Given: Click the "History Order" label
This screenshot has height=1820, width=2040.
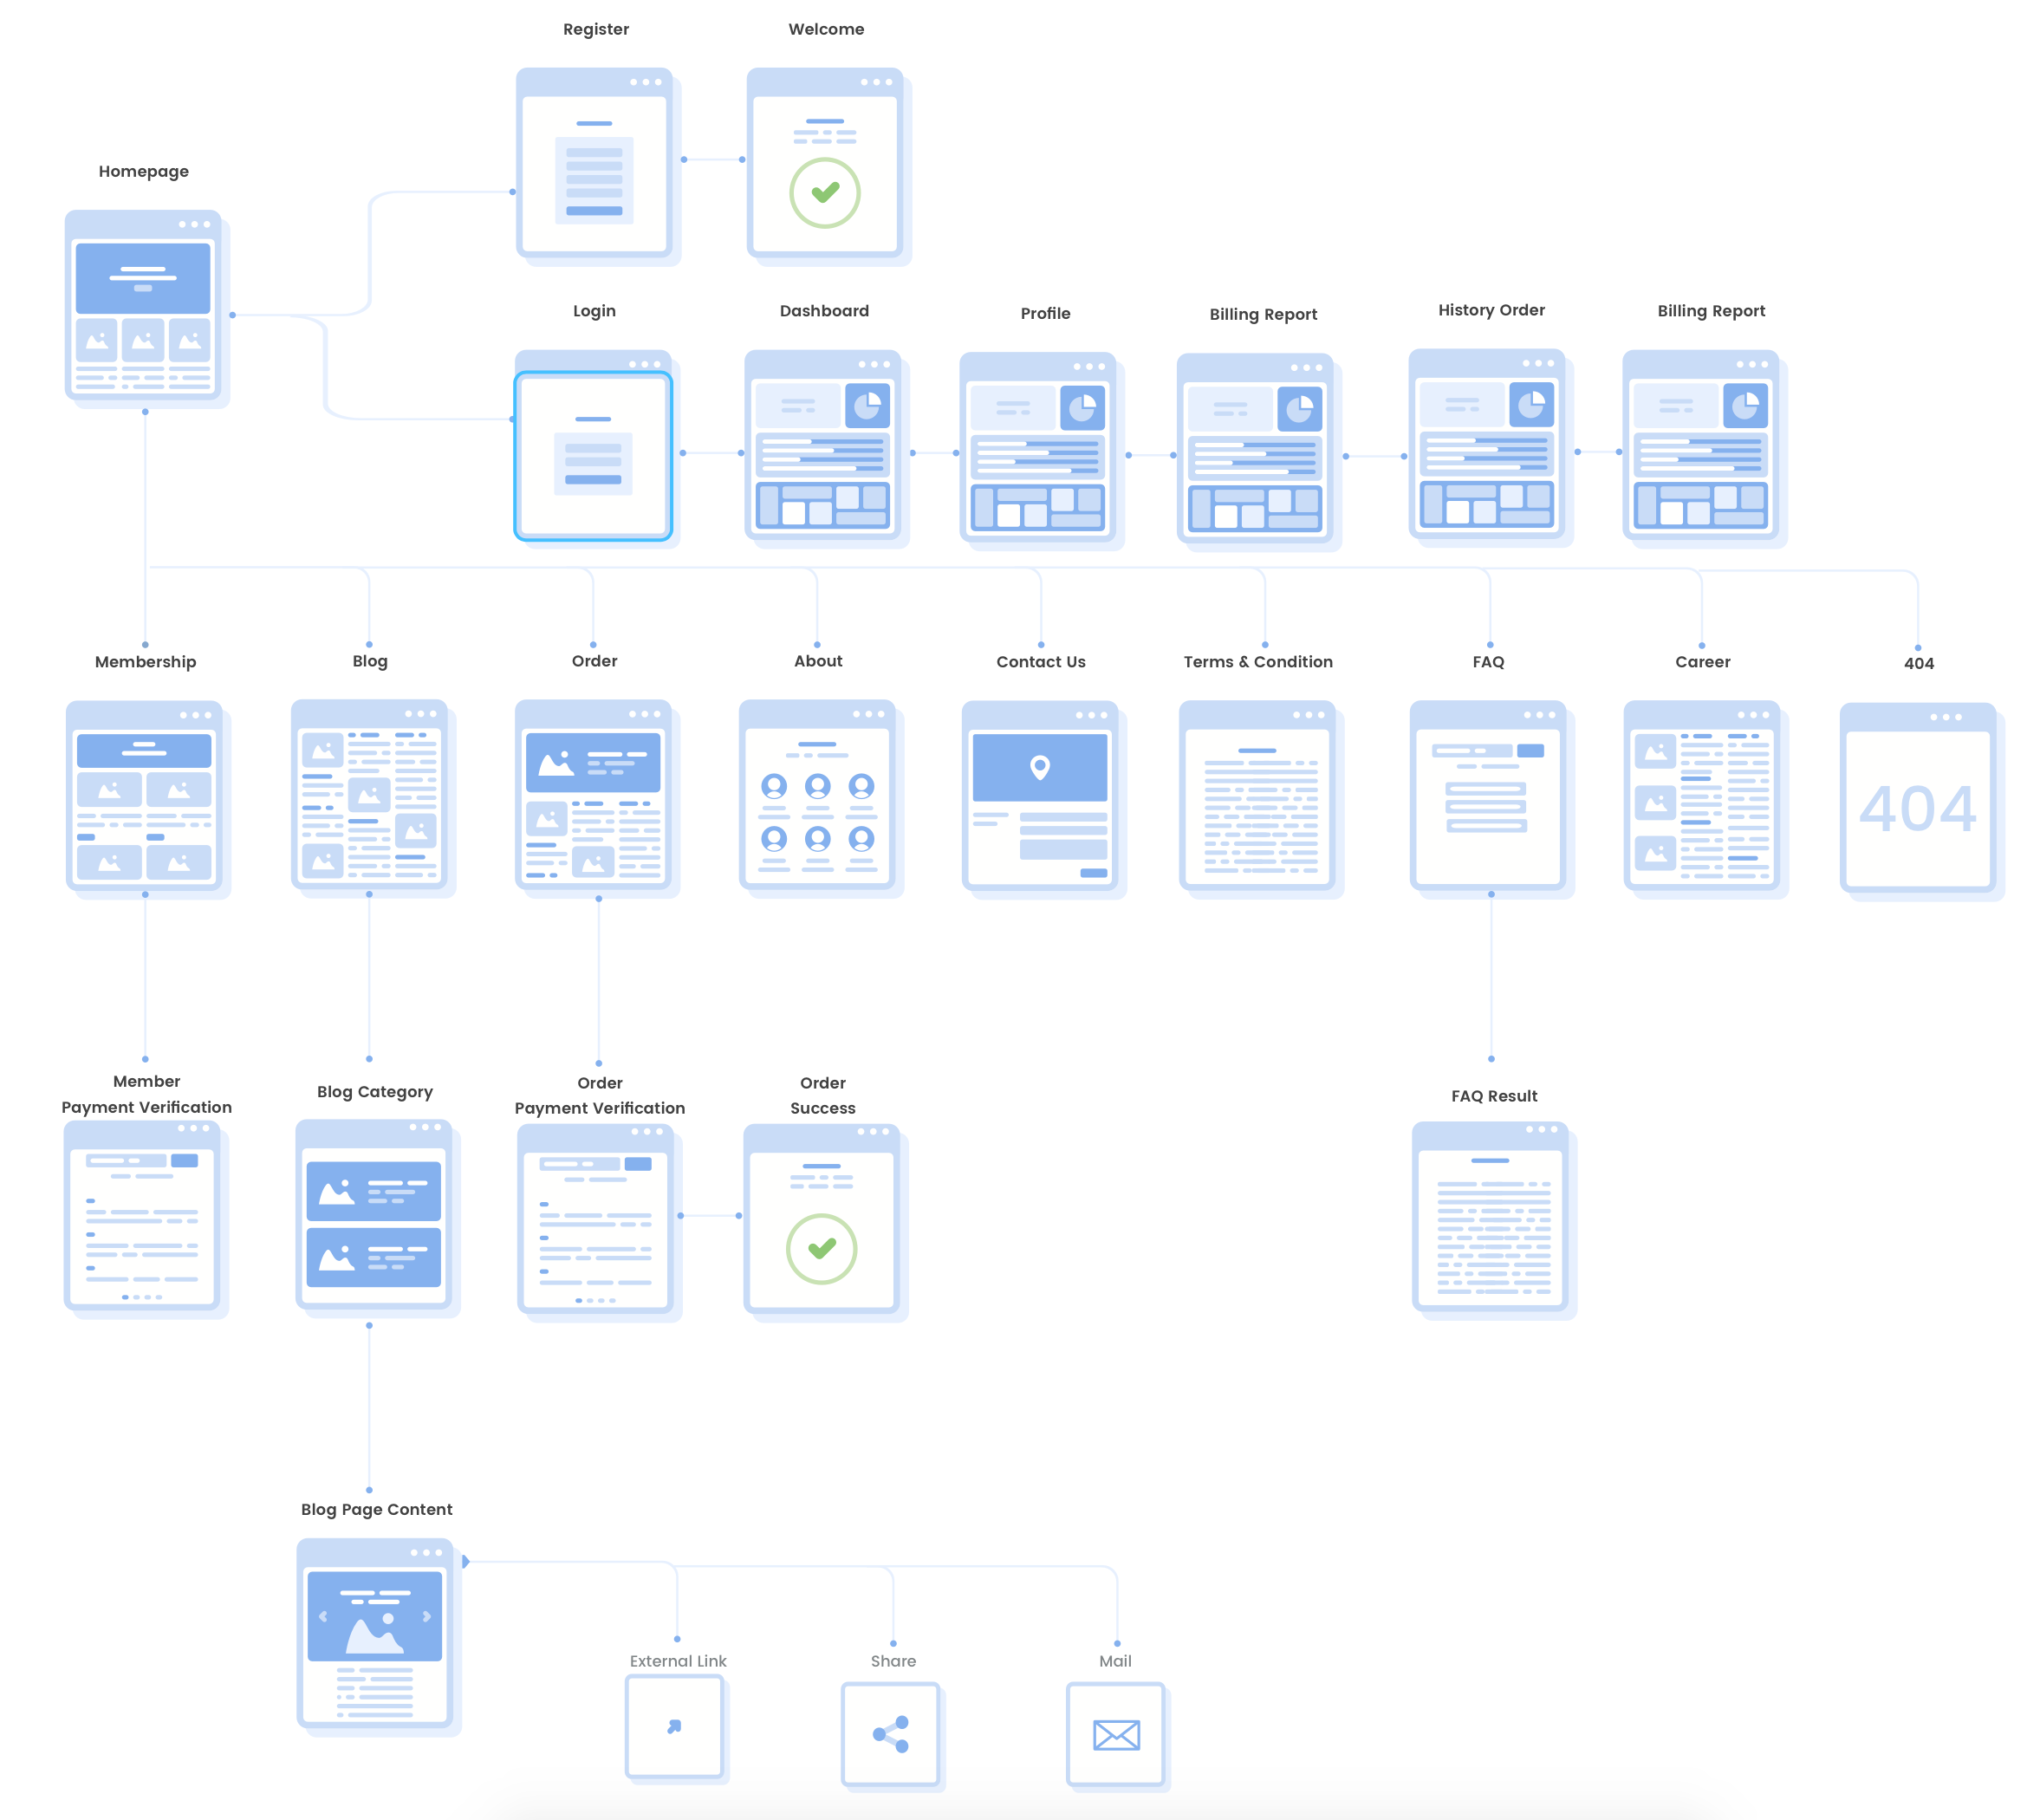Looking at the screenshot, I should pos(1491,310).
